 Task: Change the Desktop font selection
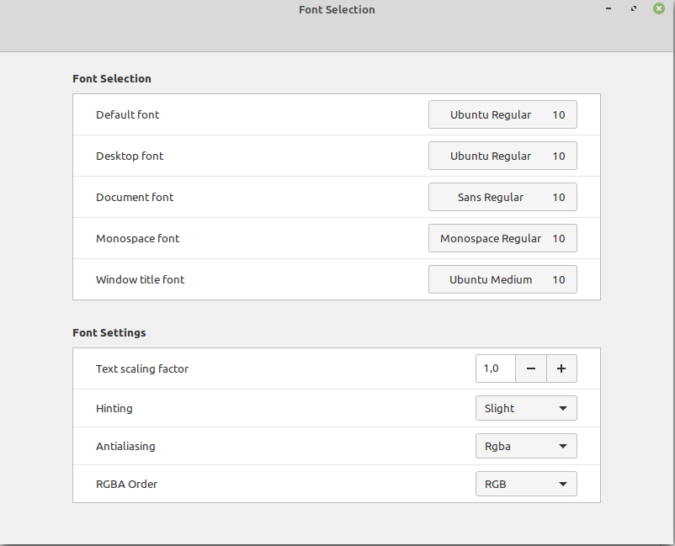(502, 156)
